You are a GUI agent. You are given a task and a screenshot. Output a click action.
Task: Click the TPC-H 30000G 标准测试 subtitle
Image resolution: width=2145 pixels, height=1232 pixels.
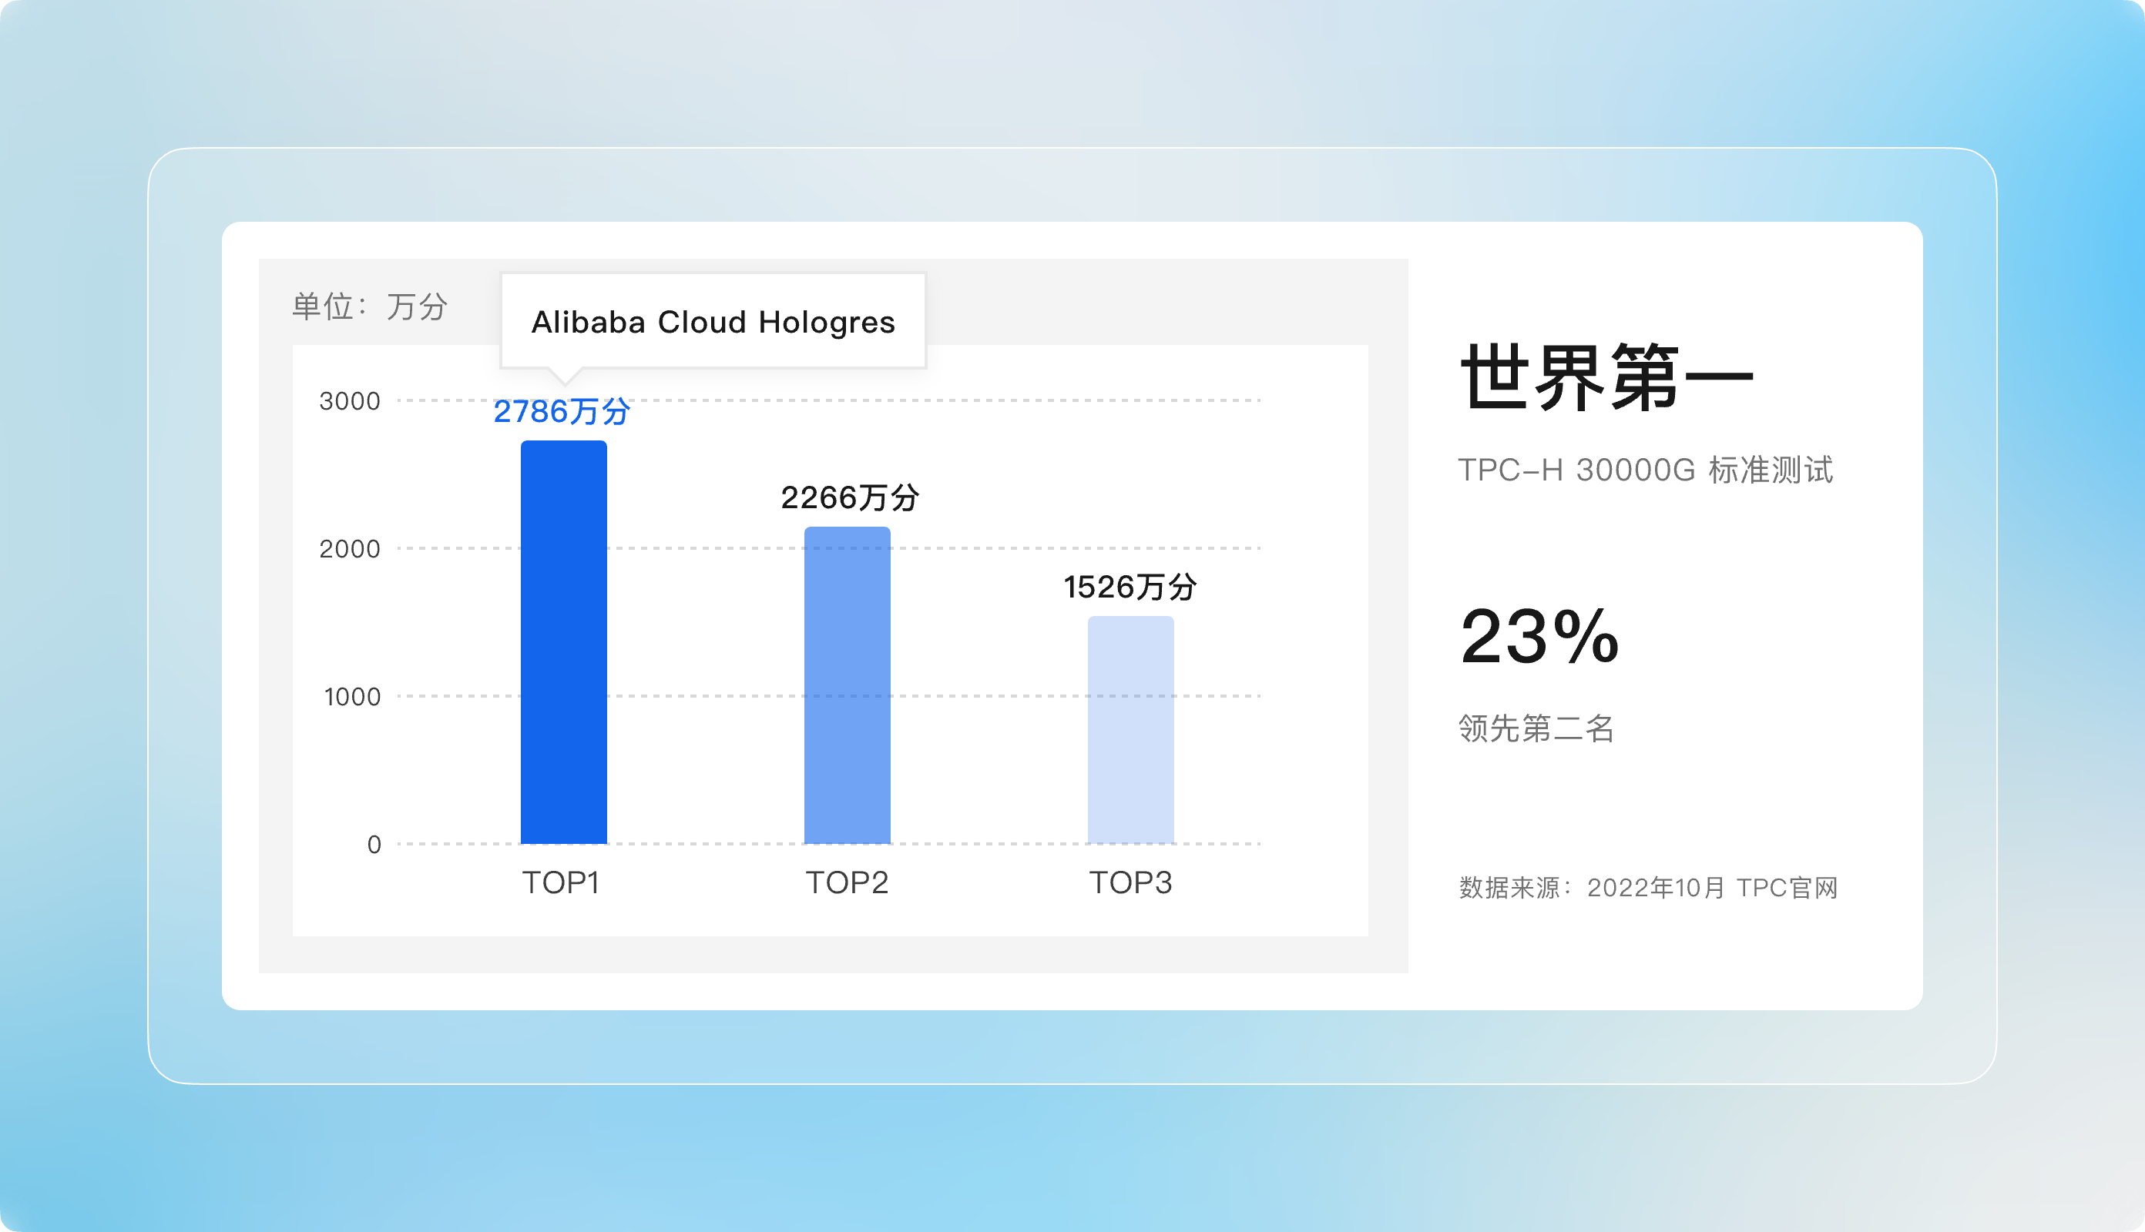pyautogui.click(x=1646, y=470)
